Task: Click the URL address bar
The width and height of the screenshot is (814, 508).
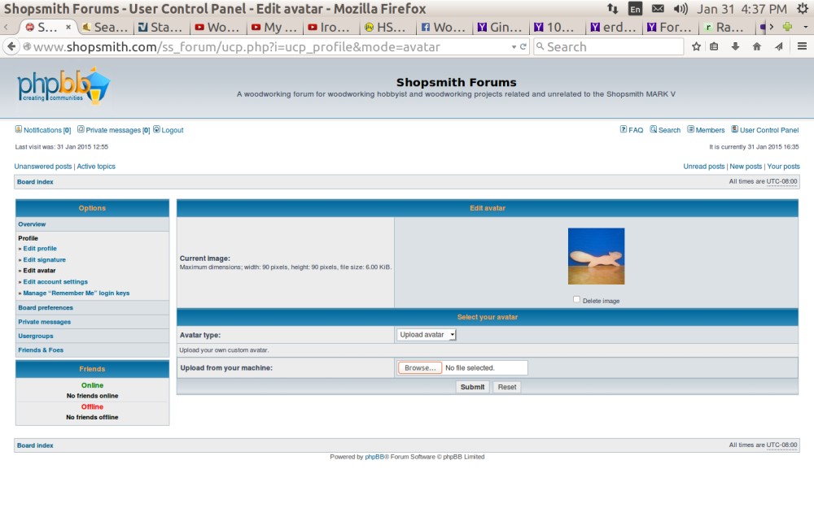Action: 270,46
